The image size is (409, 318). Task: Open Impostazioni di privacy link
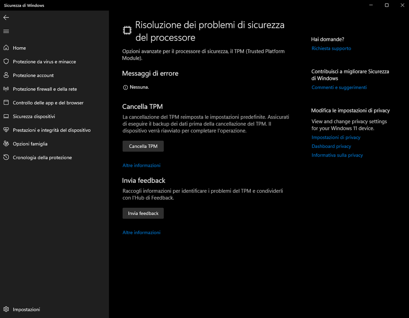click(x=336, y=138)
